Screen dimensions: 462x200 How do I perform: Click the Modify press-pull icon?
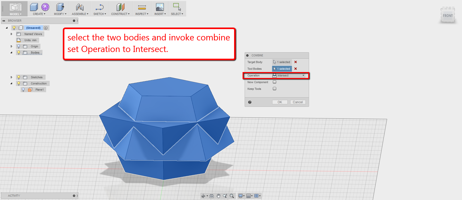point(60,7)
